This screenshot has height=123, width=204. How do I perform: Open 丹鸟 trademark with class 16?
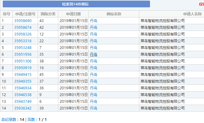click(x=94, y=68)
